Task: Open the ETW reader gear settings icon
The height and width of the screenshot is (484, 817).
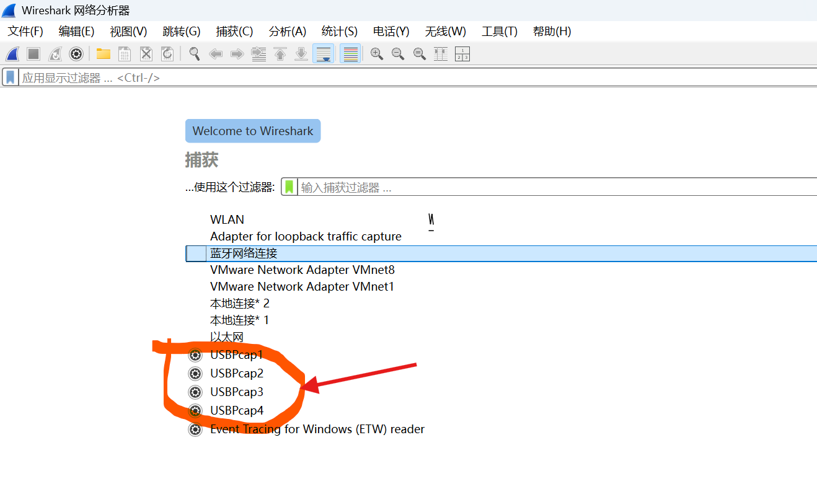Action: [x=195, y=429]
